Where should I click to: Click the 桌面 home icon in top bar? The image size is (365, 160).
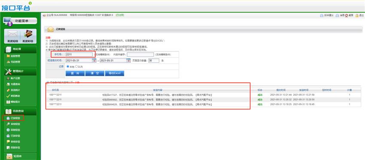(x=347, y=15)
